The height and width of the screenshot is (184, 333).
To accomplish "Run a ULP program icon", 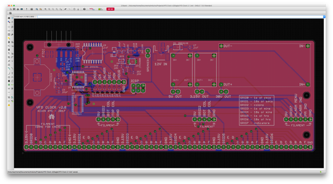I will pyautogui.click(x=41, y=9).
